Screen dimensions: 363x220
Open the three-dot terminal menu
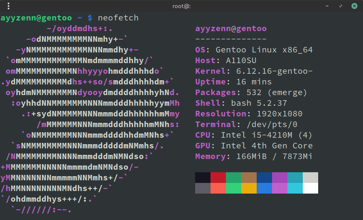point(9,6)
